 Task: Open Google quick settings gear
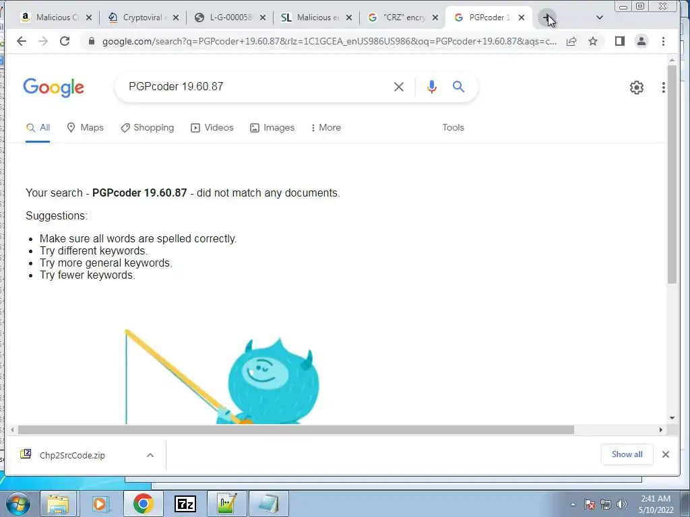636,88
